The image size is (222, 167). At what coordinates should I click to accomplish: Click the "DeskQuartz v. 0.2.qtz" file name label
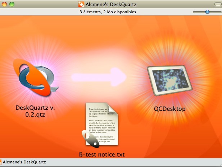point(35,111)
